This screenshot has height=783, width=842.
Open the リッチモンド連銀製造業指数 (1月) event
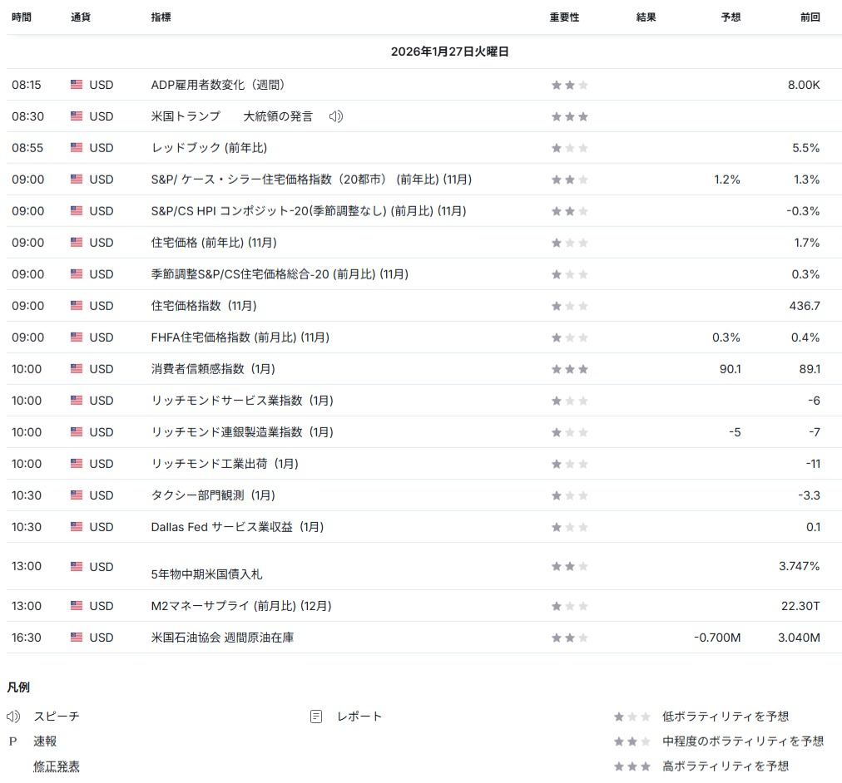coord(242,432)
